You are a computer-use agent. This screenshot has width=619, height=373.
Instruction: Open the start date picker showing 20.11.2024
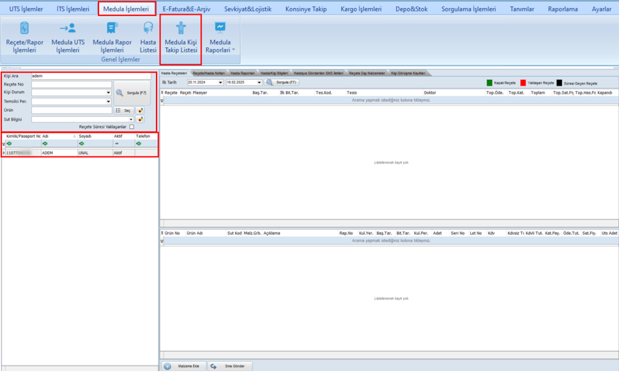220,82
